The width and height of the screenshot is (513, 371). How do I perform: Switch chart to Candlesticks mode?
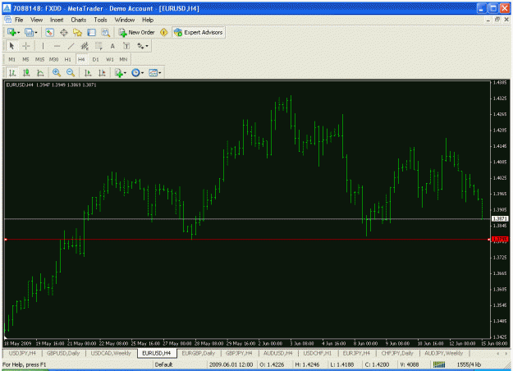click(x=26, y=72)
